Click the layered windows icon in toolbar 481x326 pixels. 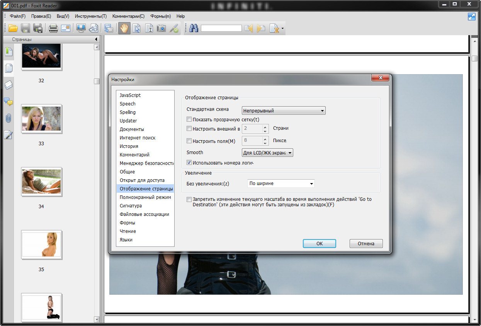click(x=109, y=28)
